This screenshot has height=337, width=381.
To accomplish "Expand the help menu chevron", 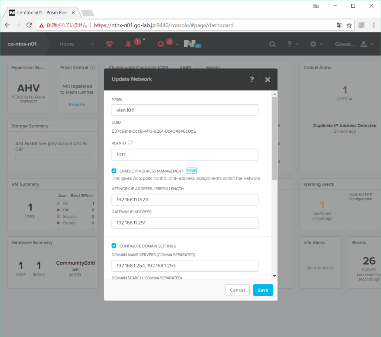I will coord(297,44).
